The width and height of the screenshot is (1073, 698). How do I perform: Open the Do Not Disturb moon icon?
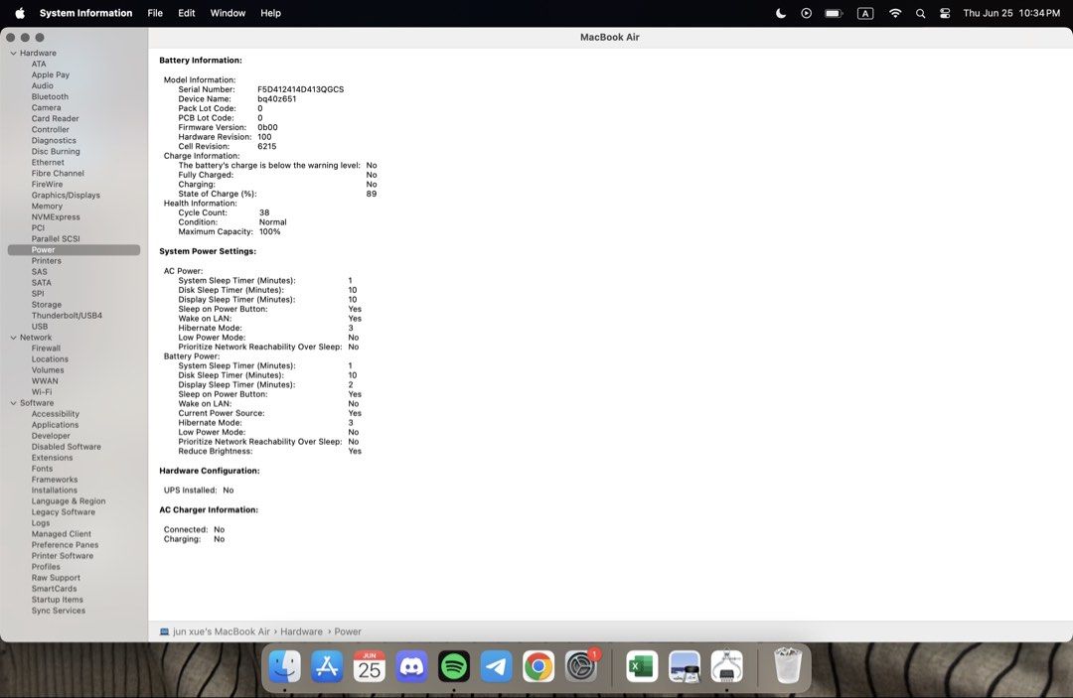pos(781,13)
